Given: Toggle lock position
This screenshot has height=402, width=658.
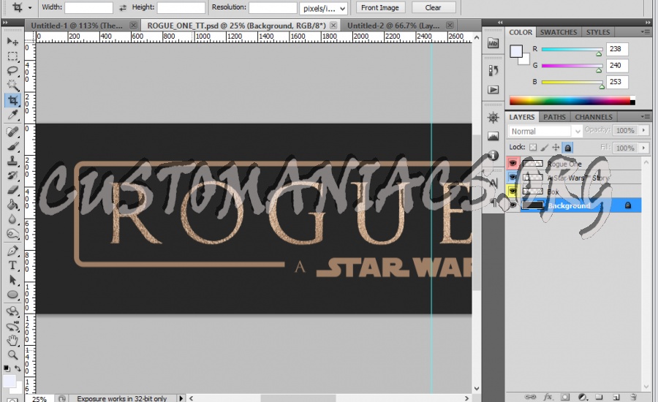Looking at the screenshot, I should pos(556,148).
